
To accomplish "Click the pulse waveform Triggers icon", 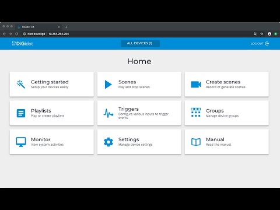I will [x=108, y=113].
